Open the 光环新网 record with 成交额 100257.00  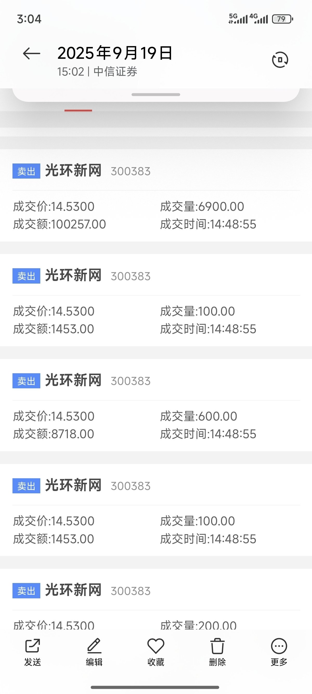[156, 195]
